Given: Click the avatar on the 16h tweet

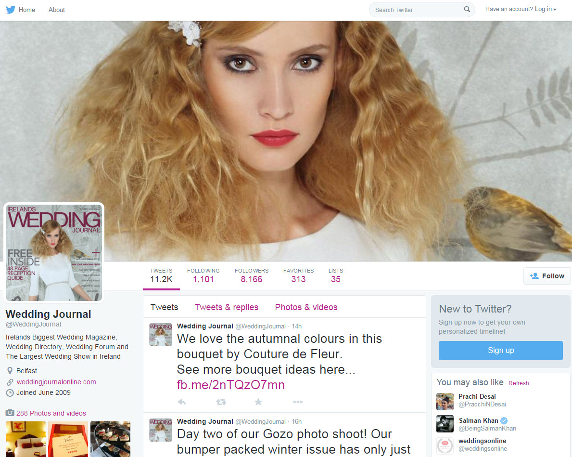Looking at the screenshot, I should click(161, 430).
